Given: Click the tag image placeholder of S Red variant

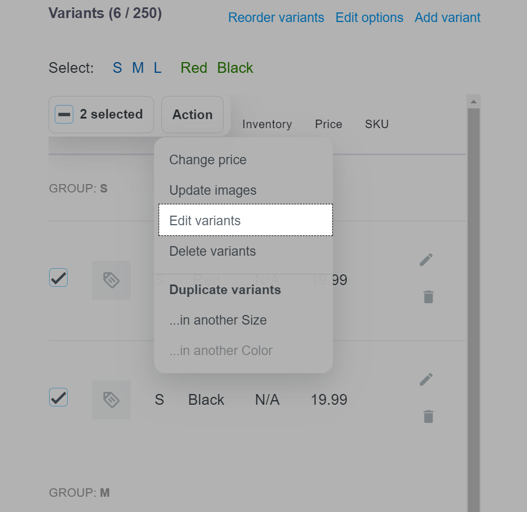Looking at the screenshot, I should (111, 280).
